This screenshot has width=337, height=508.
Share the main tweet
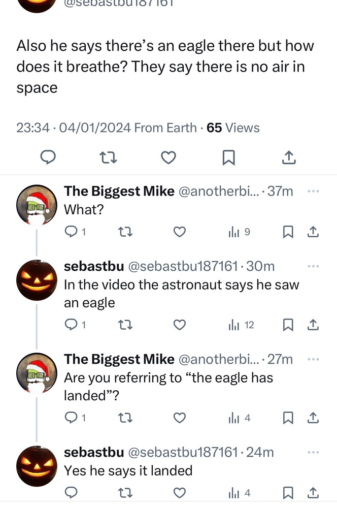point(288,158)
